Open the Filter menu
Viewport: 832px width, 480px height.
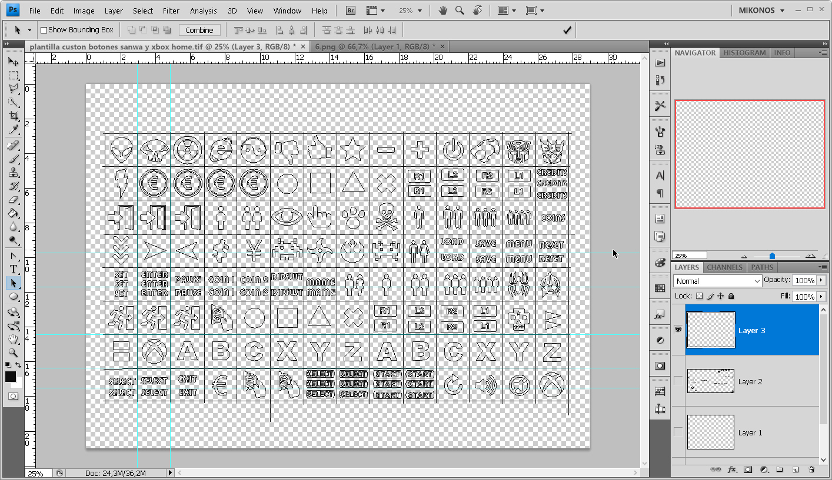pyautogui.click(x=171, y=11)
